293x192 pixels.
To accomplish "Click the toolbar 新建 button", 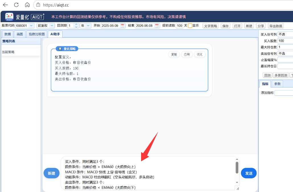I will coord(249,26).
